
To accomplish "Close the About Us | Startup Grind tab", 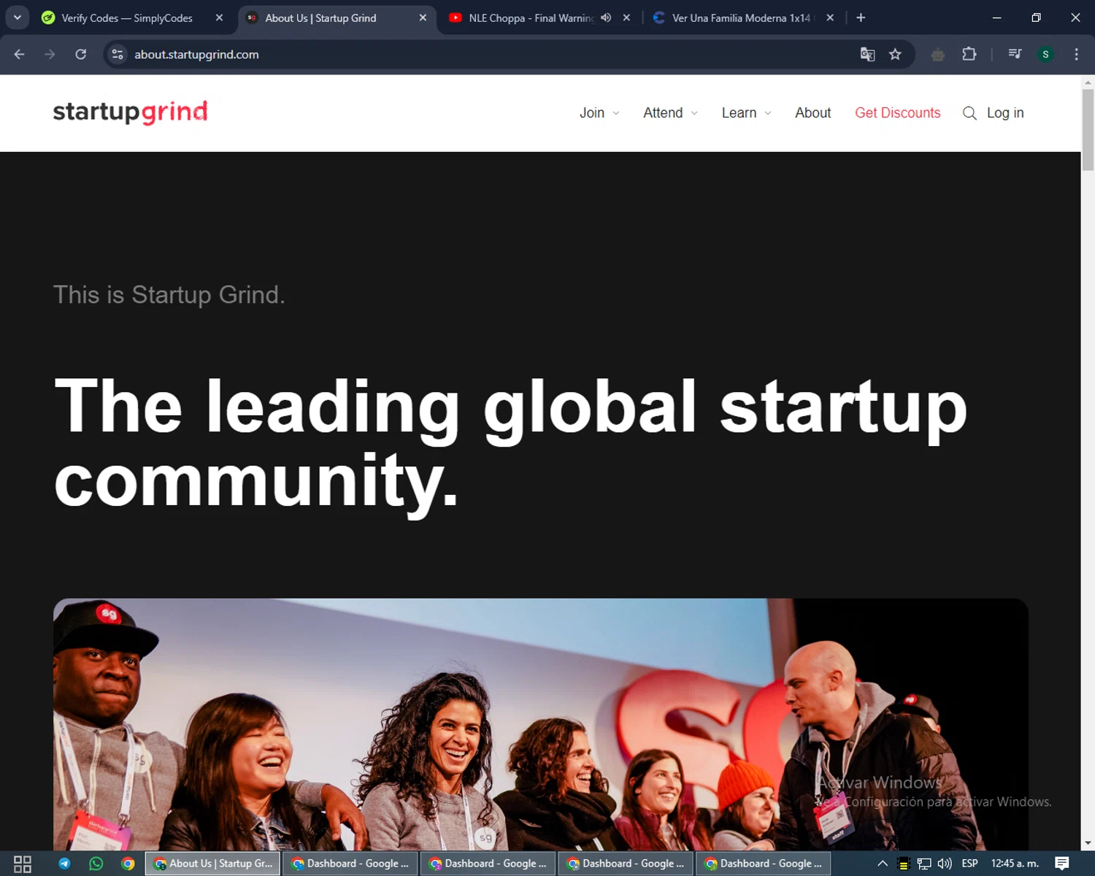I will 423,18.
